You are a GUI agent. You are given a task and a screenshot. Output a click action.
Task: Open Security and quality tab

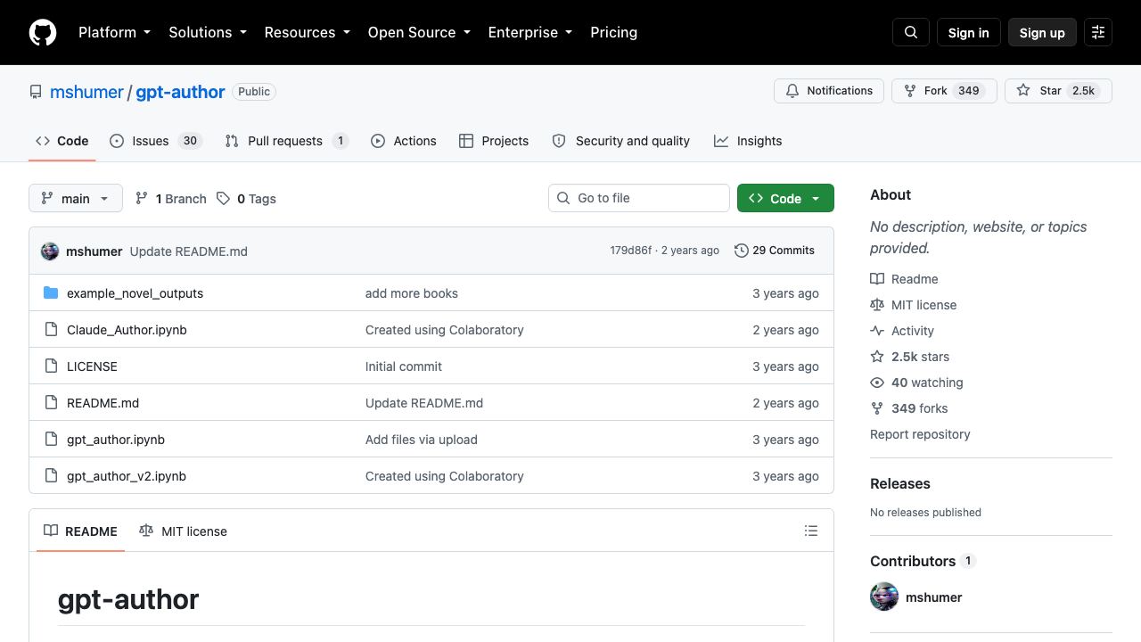[621, 141]
